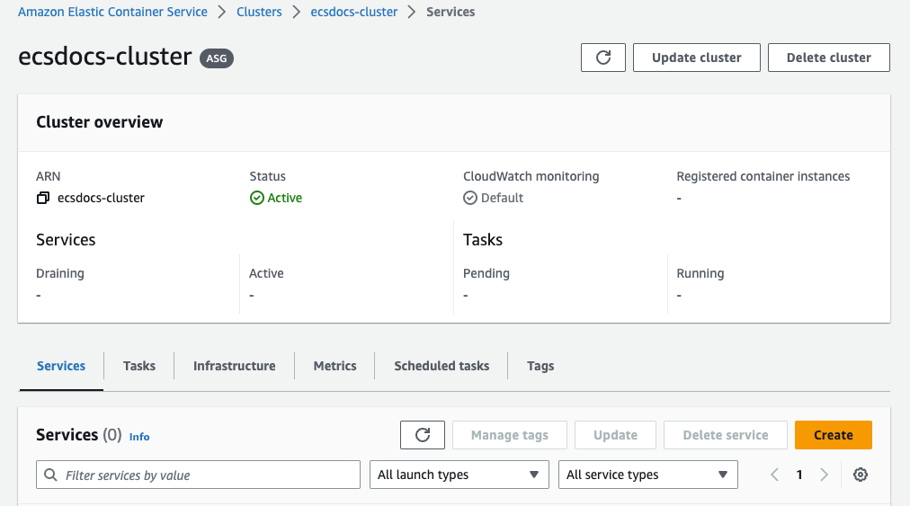Click the cluster refresh icon button
This screenshot has height=506, width=910.
[603, 58]
